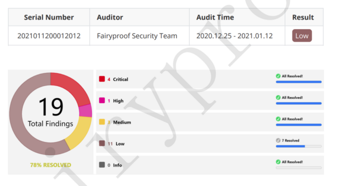Screen dimensions: 339x186
Task: Click the 78% RESOLVED label
Action: [50, 165]
